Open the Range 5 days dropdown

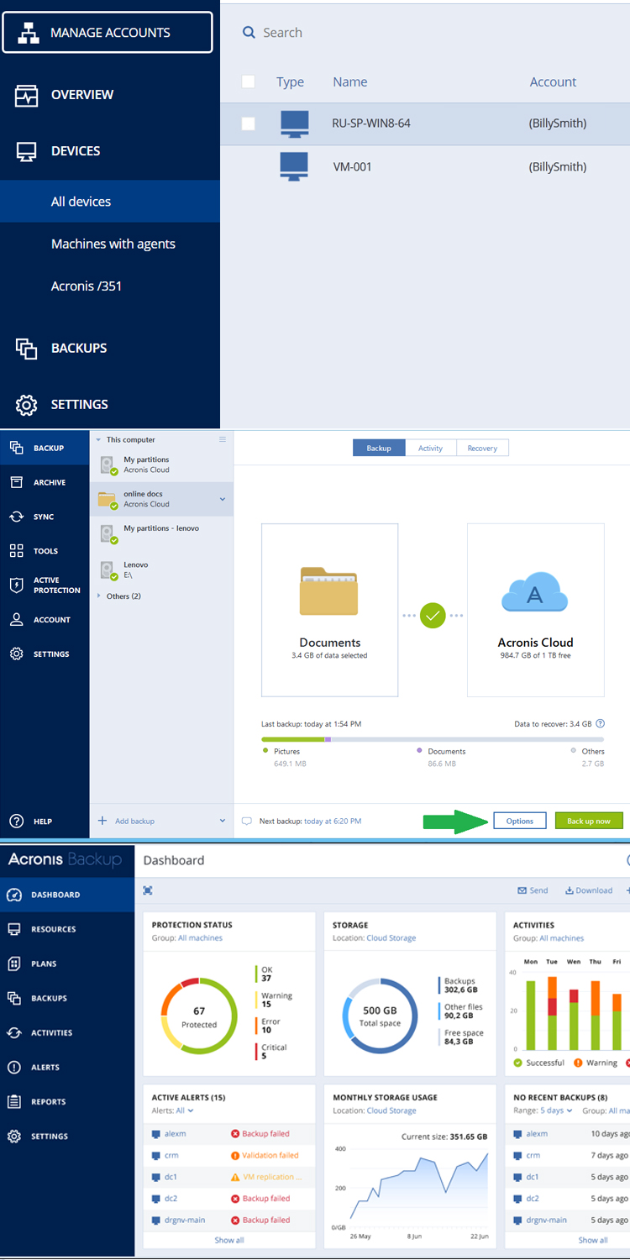556,1110
